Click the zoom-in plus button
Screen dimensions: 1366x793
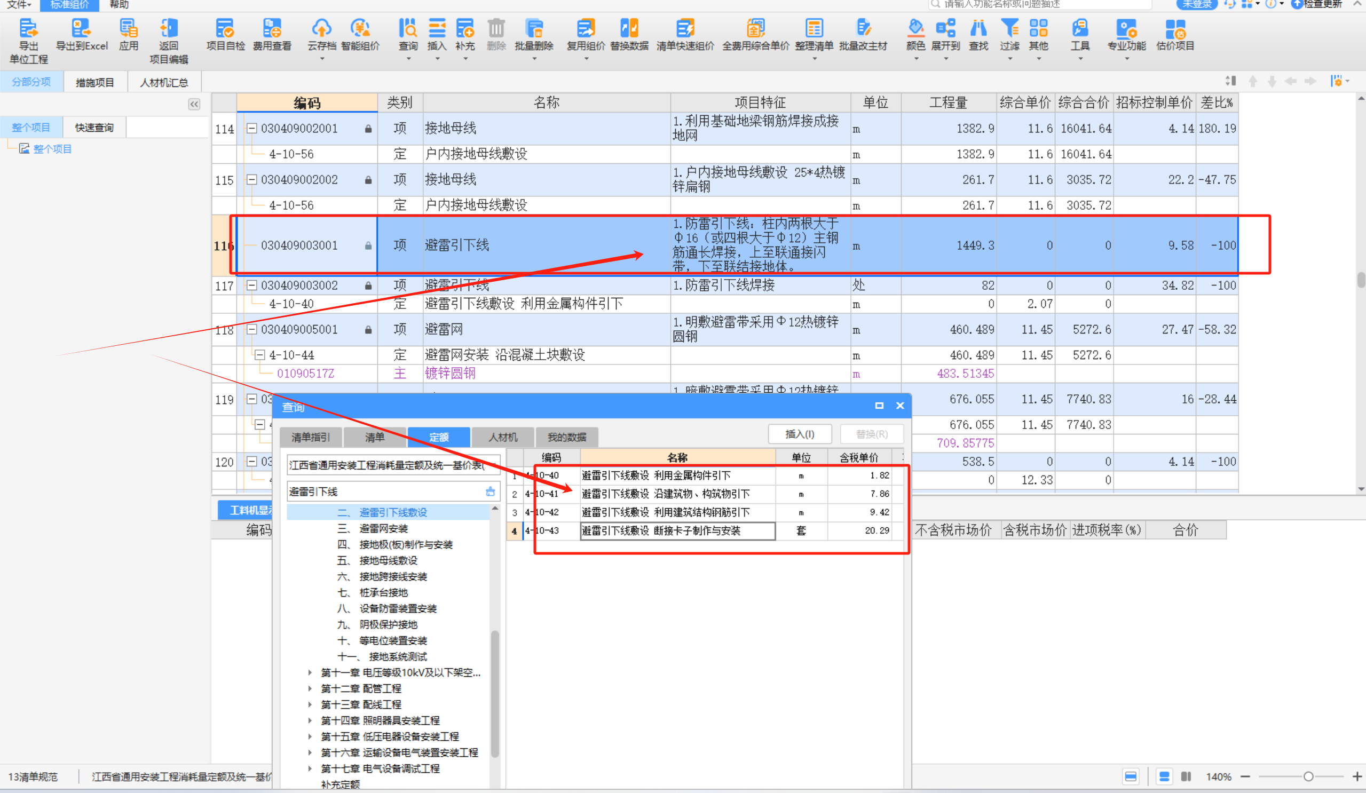1357,777
